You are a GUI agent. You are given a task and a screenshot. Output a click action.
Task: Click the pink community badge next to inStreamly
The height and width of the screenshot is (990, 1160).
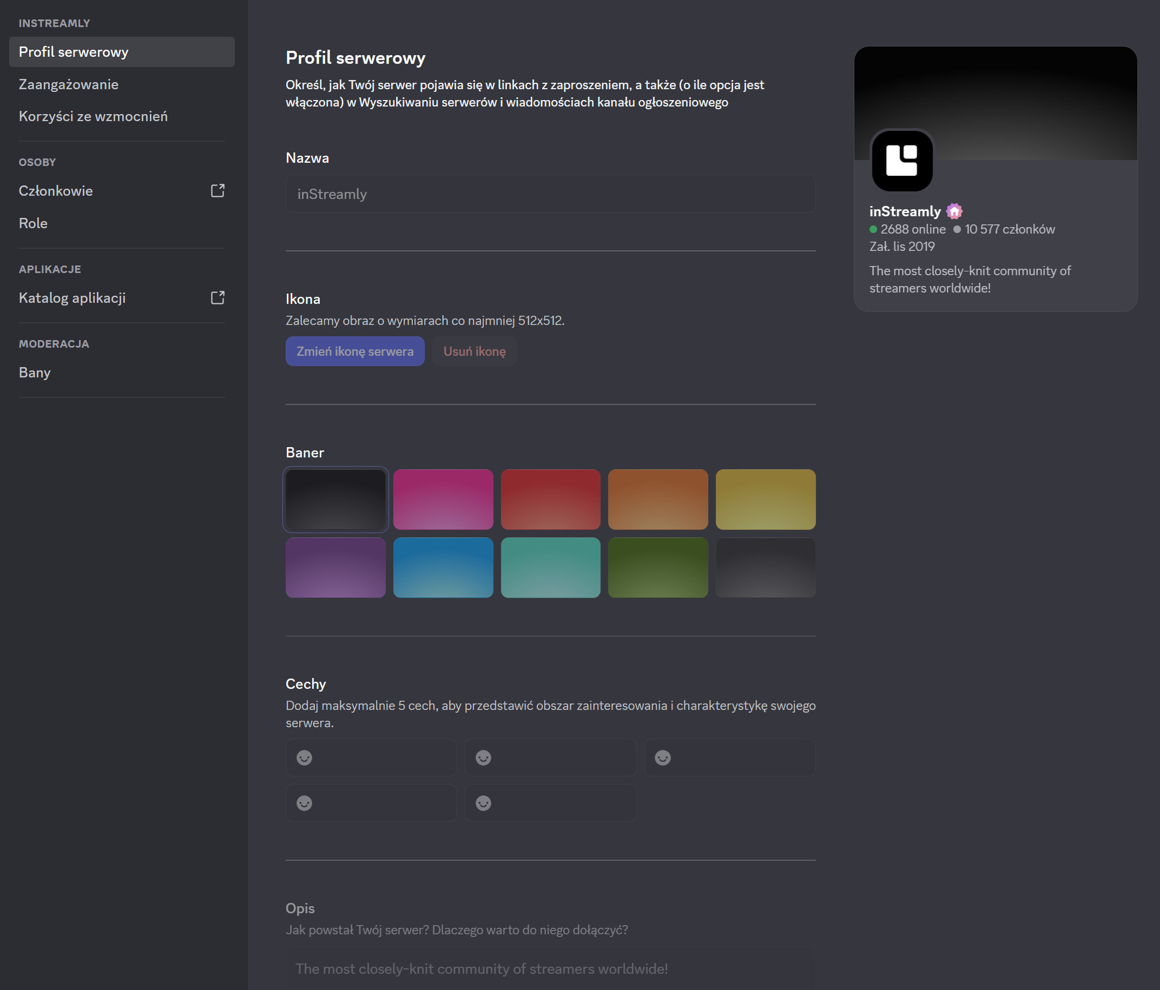click(954, 211)
